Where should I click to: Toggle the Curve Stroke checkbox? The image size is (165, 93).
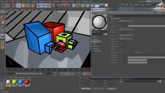point(120,19)
